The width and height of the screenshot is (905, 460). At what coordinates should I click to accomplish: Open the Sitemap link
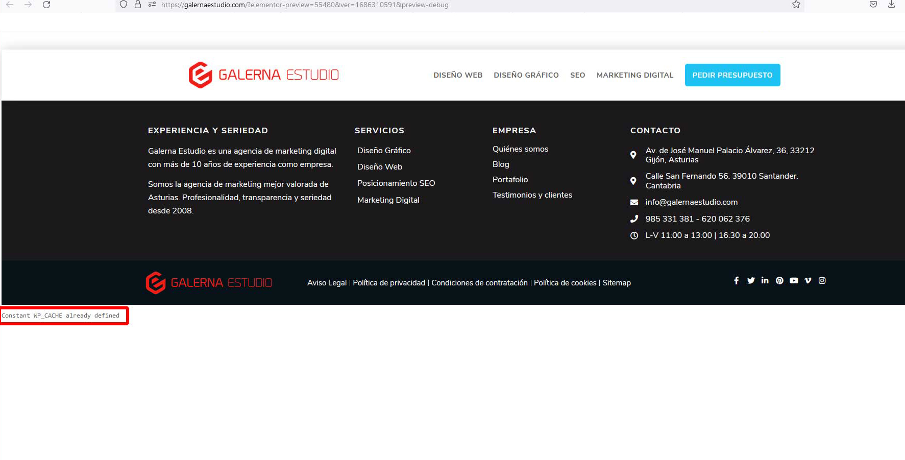(617, 283)
